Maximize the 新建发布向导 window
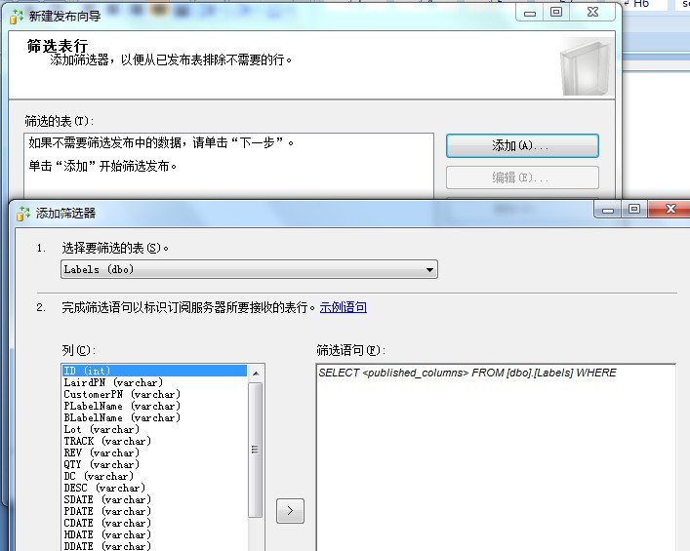This screenshot has height=551, width=690. 556,13
